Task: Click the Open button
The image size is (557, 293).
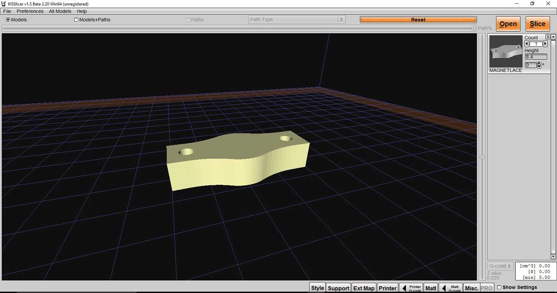Action: (x=508, y=24)
